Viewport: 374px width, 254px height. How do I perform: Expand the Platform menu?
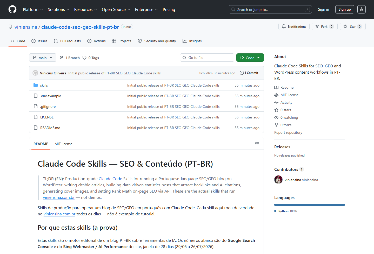33,9
